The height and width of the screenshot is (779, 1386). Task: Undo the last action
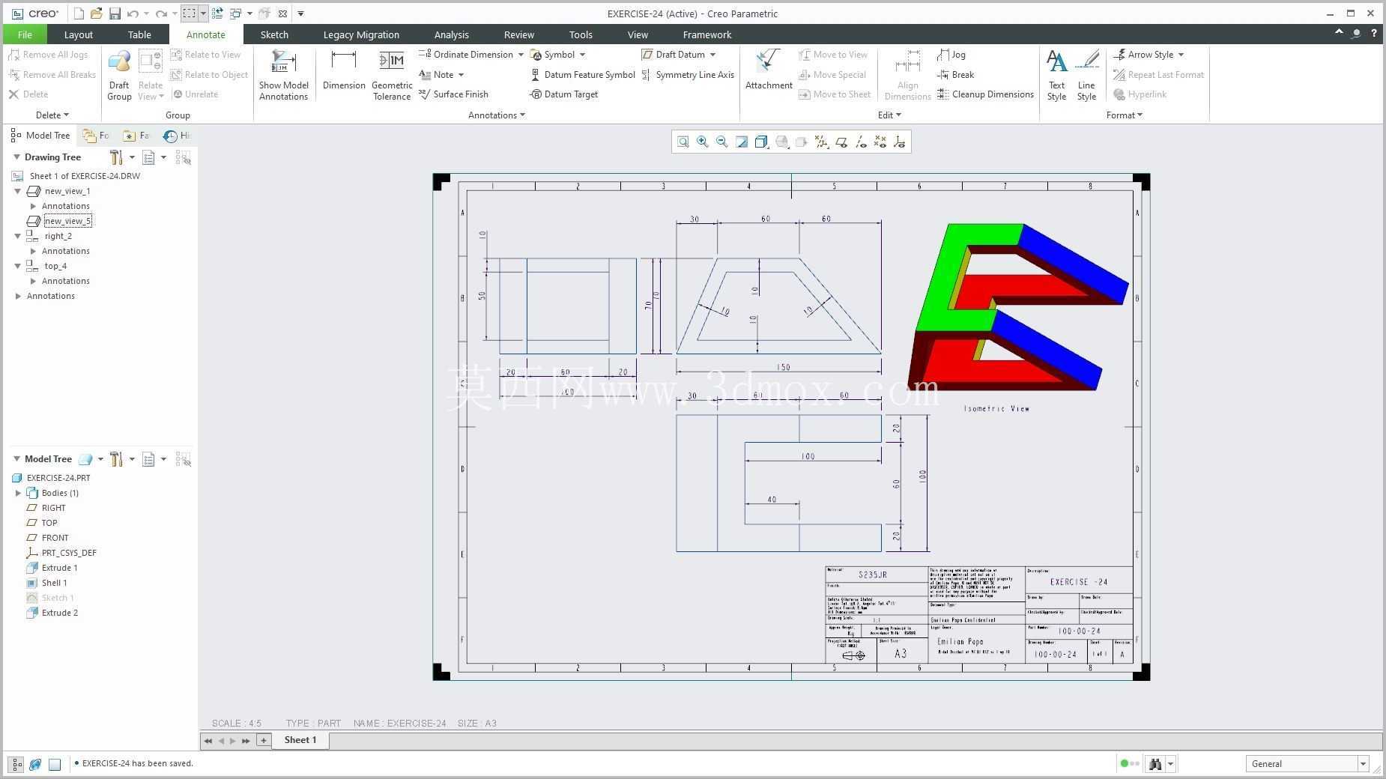(x=133, y=13)
